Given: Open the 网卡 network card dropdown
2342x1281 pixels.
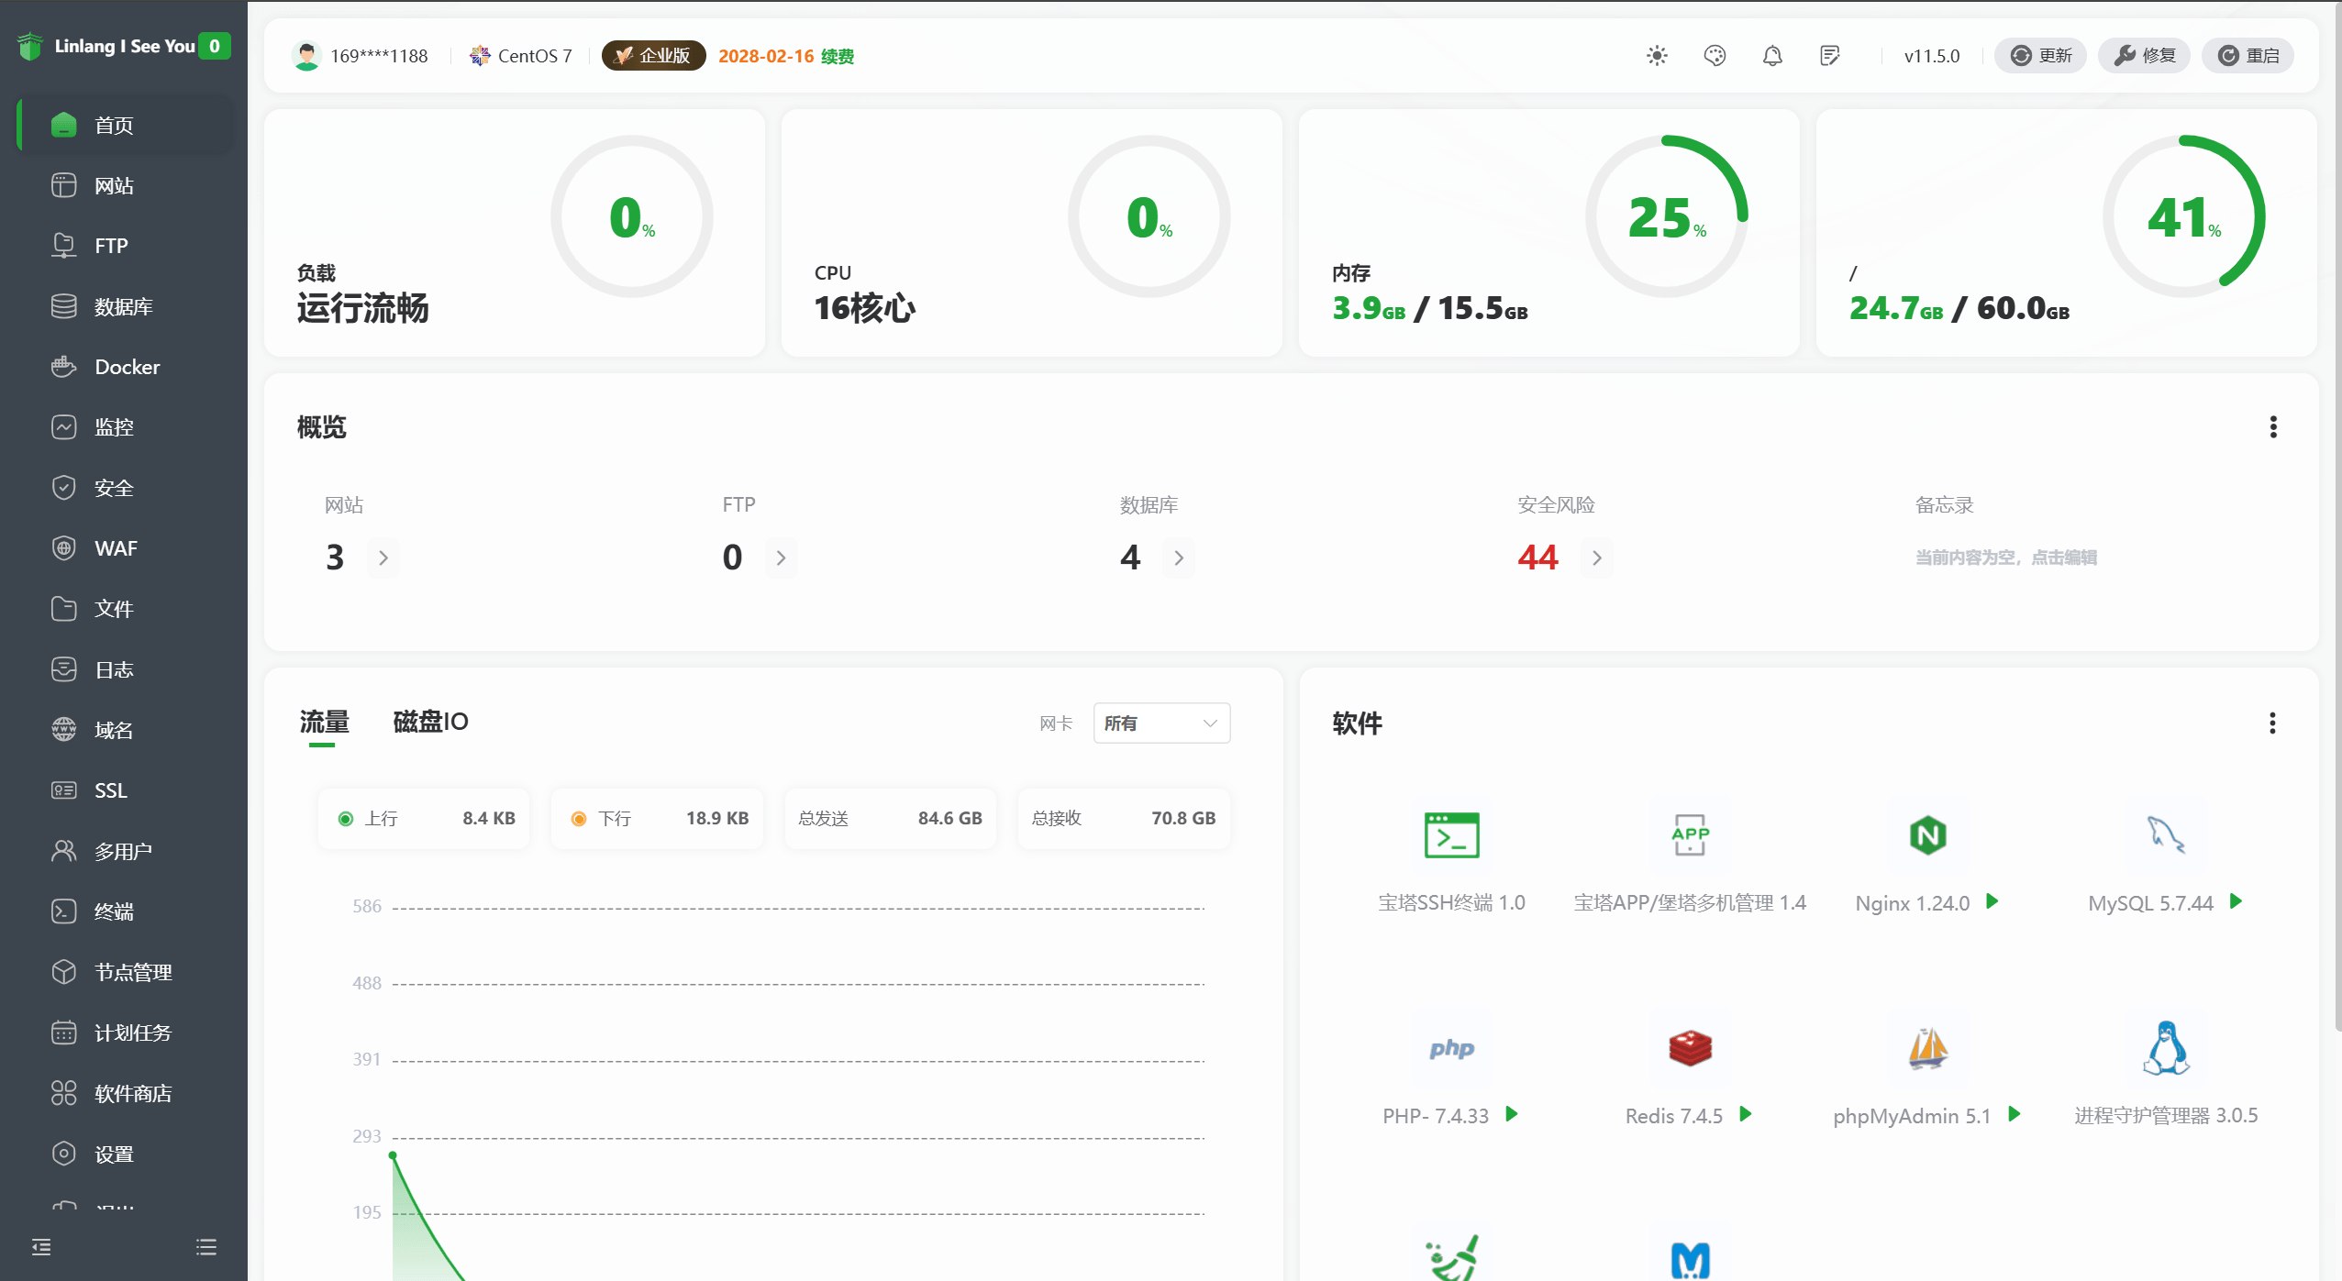Looking at the screenshot, I should (x=1160, y=723).
